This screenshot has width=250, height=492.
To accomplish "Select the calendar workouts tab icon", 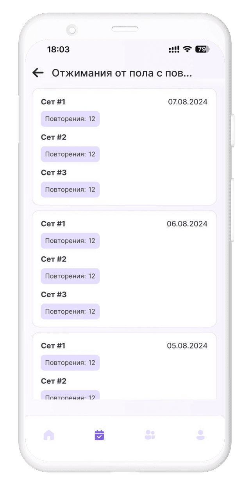I will point(99,435).
